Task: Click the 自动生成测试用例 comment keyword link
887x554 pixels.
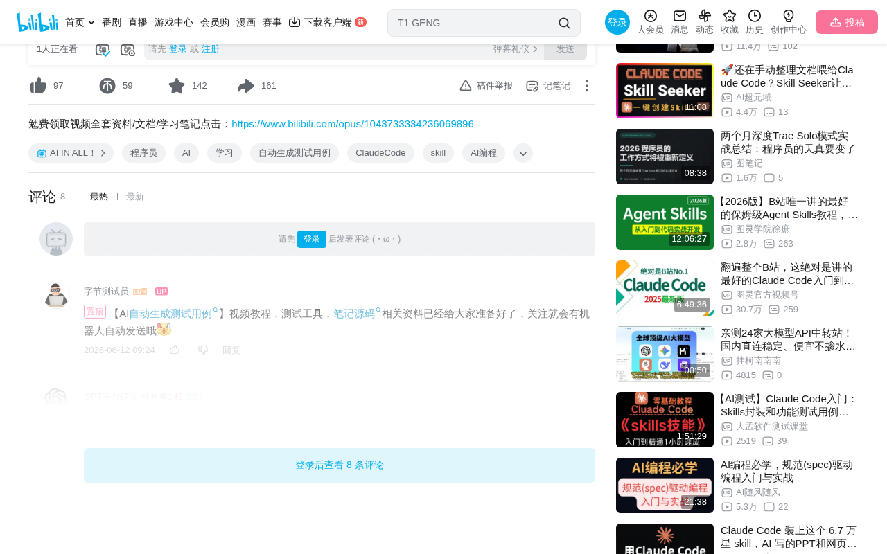Action: point(173,314)
